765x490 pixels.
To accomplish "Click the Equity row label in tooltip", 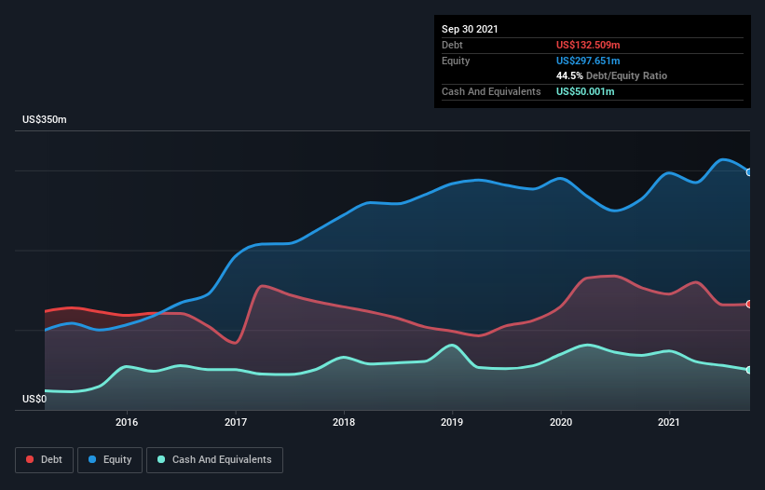I will click(x=456, y=61).
